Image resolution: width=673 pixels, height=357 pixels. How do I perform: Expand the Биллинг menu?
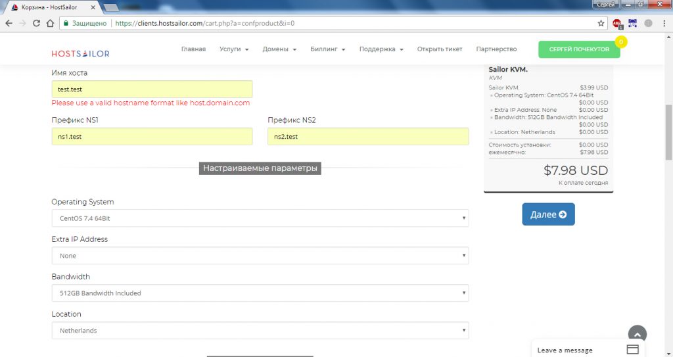328,49
